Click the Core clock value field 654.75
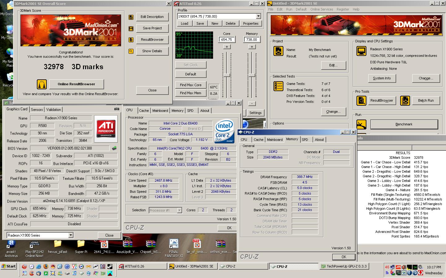This screenshot has width=446, height=278. coord(227,40)
